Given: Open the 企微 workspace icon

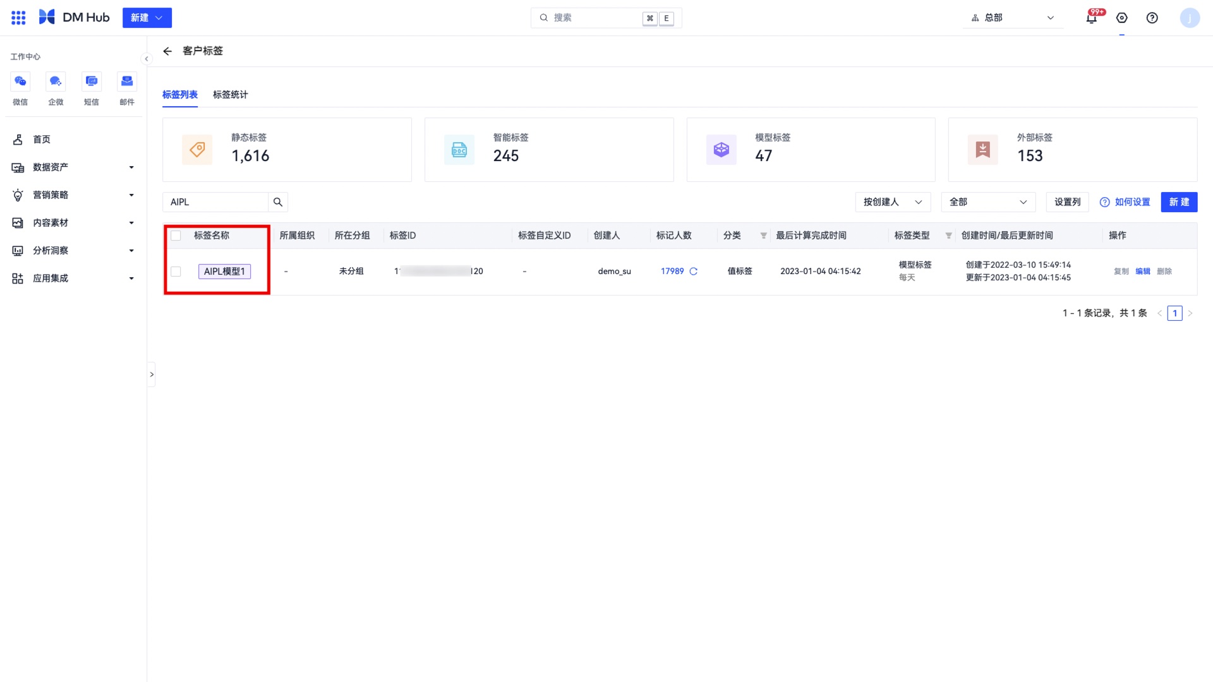Looking at the screenshot, I should coord(56,81).
